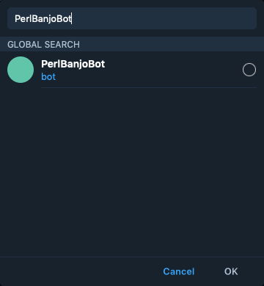Click the divider line under bot result
The image size is (264, 286).
(x=149, y=87)
